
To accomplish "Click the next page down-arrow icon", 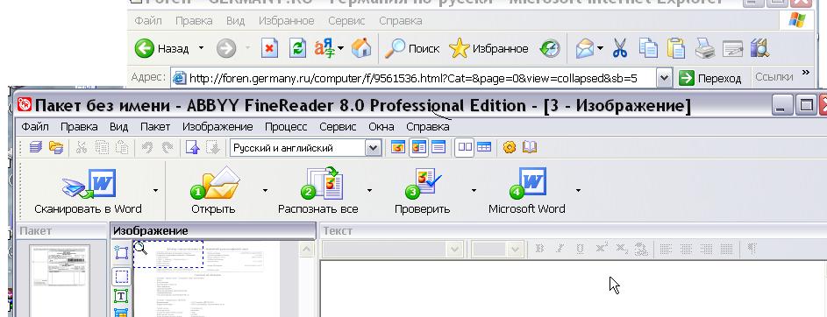I will coord(212,147).
